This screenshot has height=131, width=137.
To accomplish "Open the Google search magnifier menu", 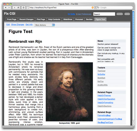I will 98,7.
